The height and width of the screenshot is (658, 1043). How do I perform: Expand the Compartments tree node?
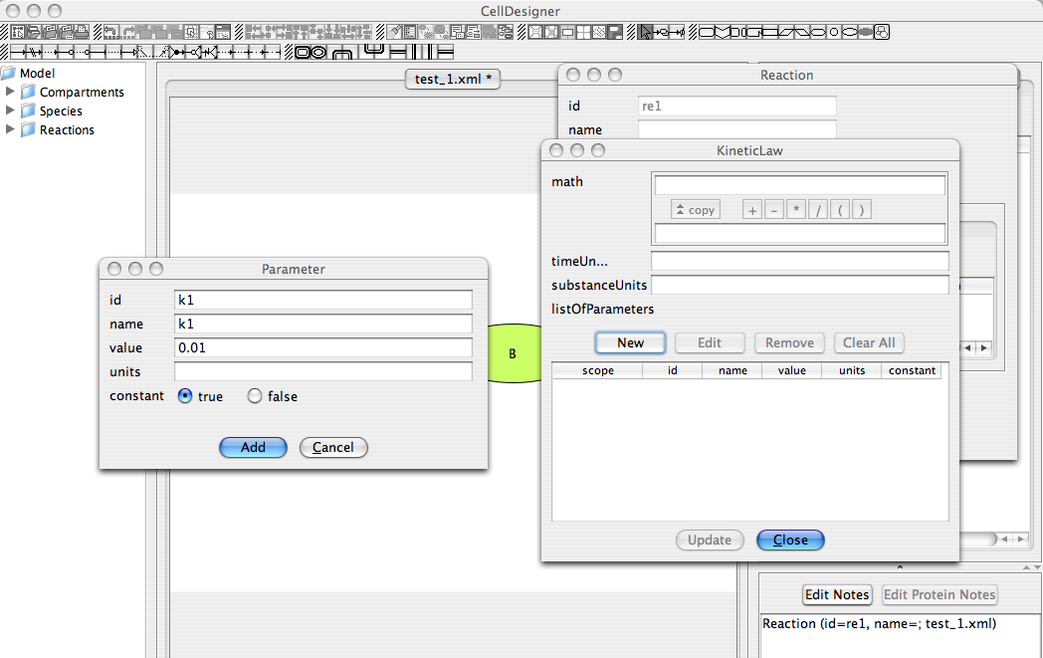11,92
